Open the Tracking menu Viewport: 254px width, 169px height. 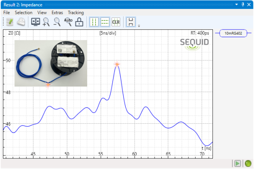[x=76, y=13]
